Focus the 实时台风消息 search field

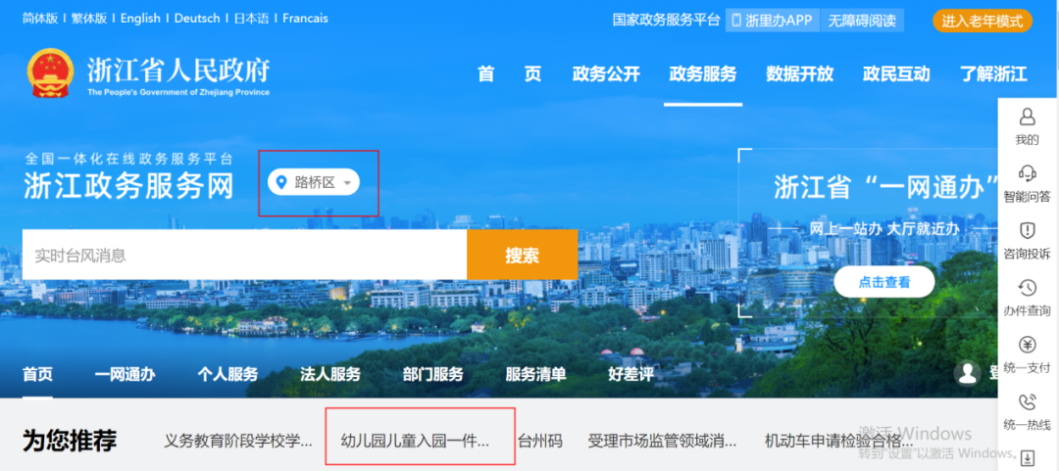[x=244, y=256]
